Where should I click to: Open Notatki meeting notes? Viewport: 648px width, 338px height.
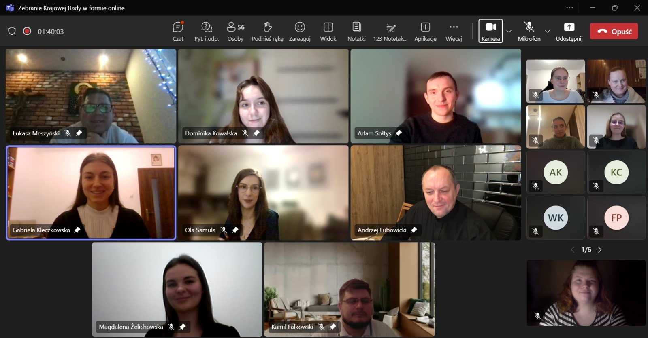pos(356,32)
